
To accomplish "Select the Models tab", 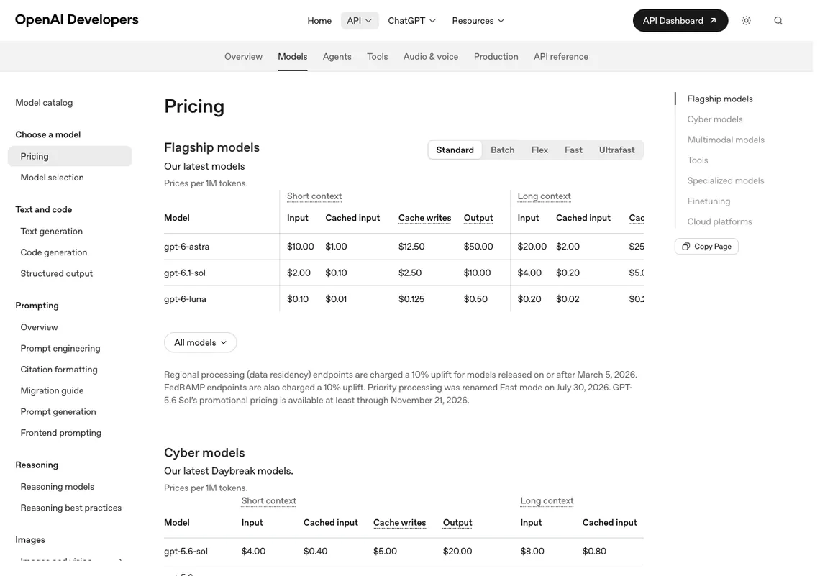I will point(292,57).
